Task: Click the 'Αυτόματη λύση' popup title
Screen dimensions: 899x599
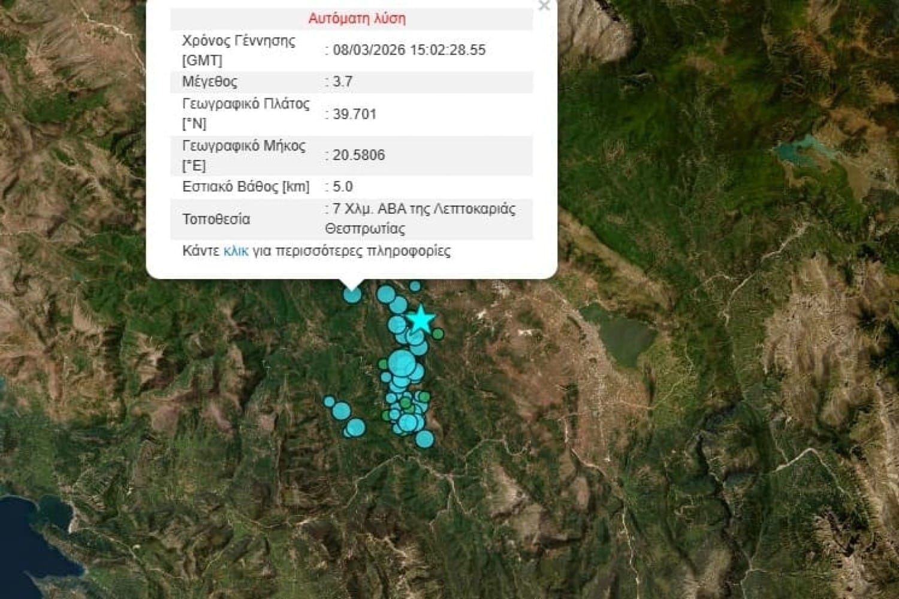Action: tap(357, 19)
